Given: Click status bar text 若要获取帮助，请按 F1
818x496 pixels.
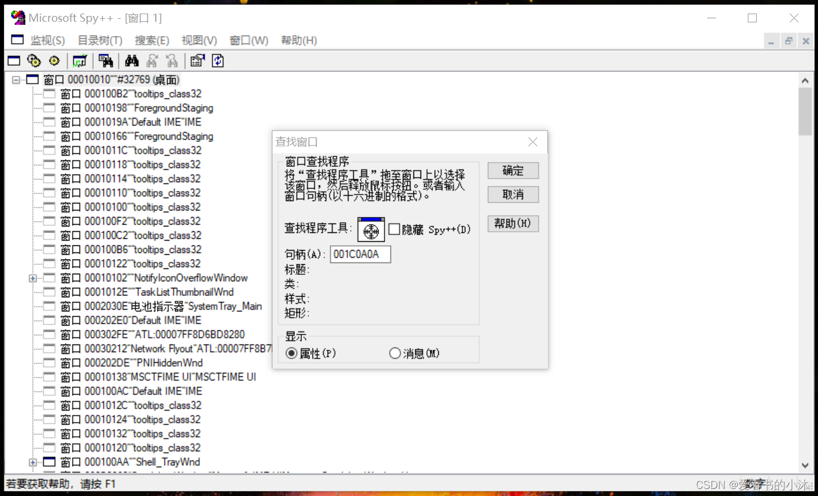Looking at the screenshot, I should (61, 484).
